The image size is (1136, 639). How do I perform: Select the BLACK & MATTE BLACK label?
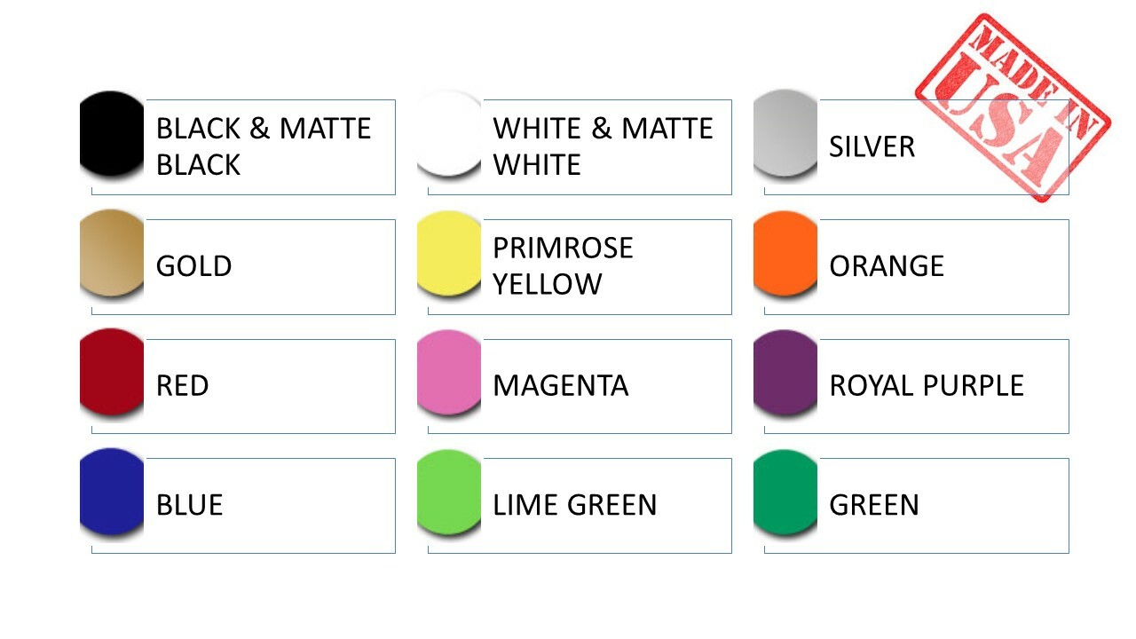pos(263,146)
